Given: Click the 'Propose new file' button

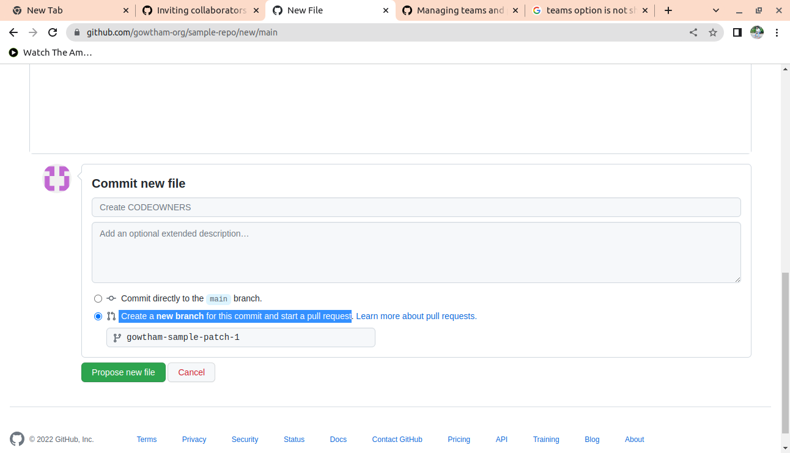Looking at the screenshot, I should (124, 372).
